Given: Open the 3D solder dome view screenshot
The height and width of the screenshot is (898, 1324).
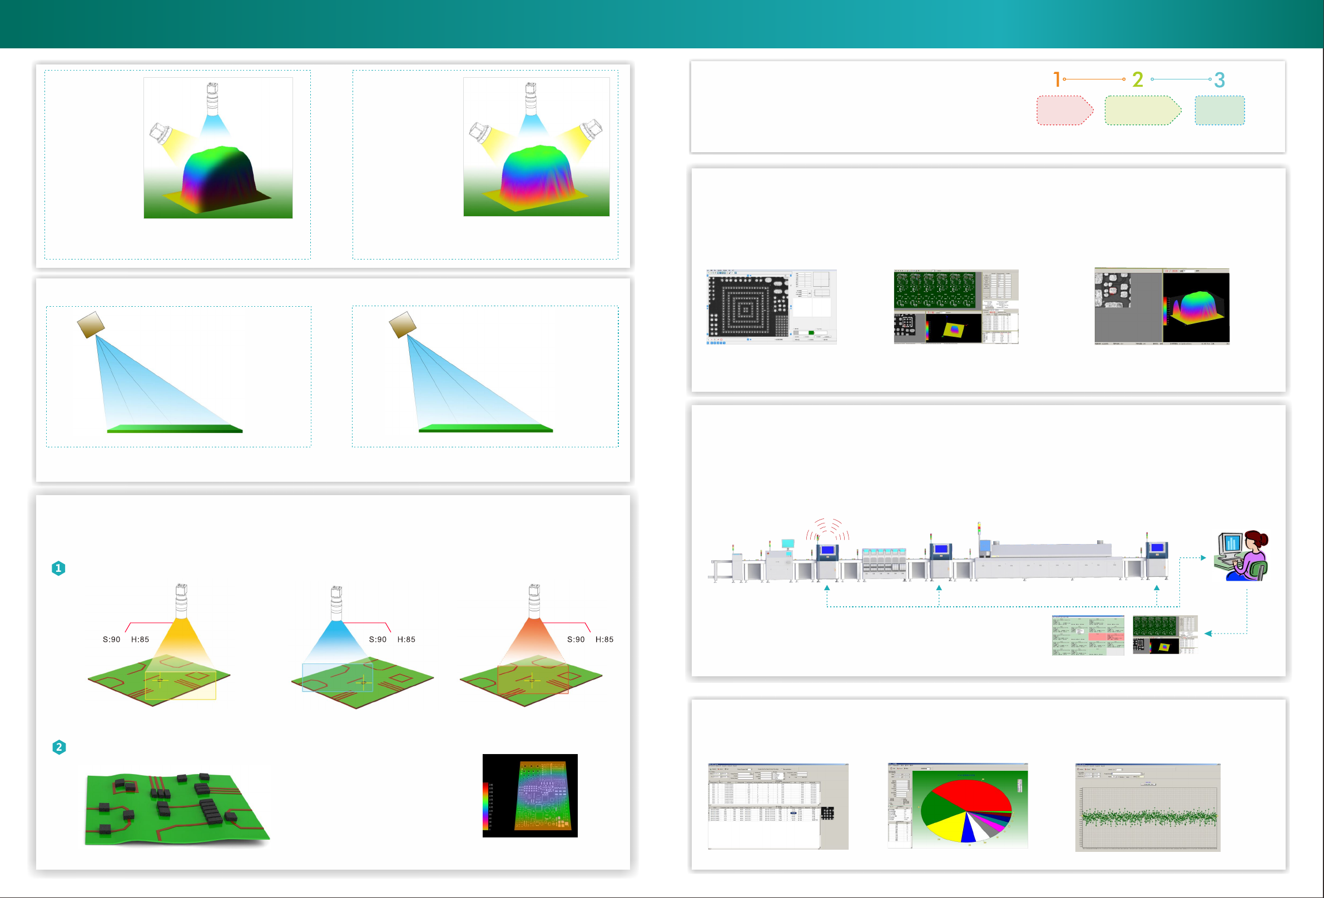Looking at the screenshot, I should coord(1162,307).
